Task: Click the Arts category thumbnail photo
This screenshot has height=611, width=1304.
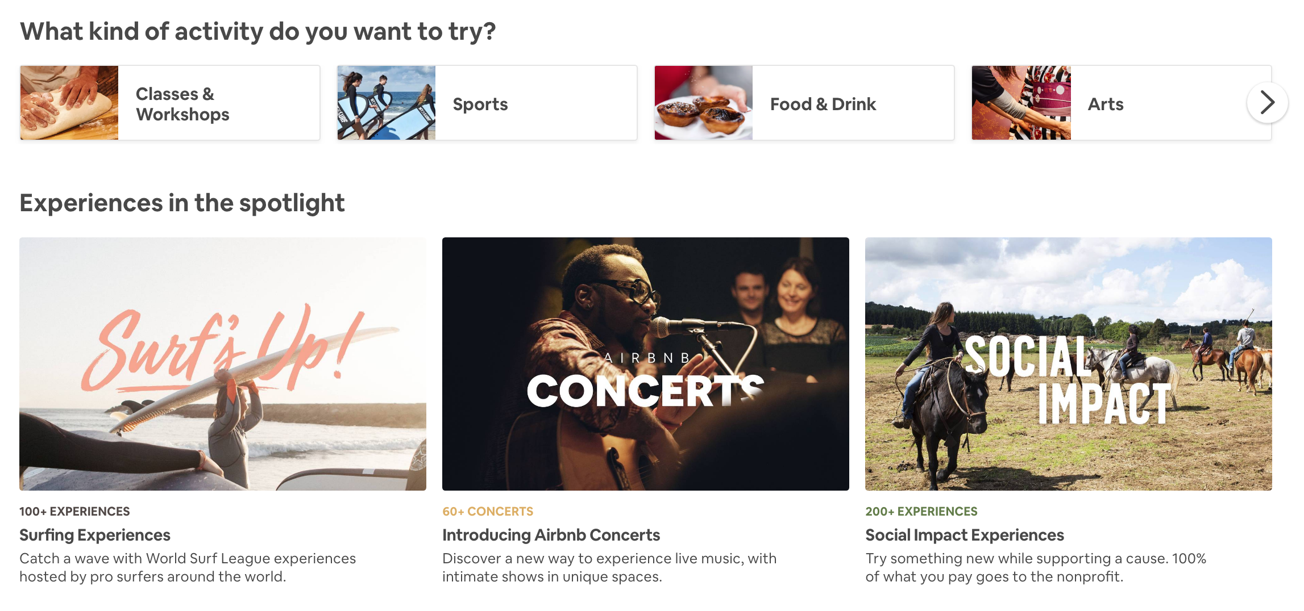Action: coord(1021,103)
